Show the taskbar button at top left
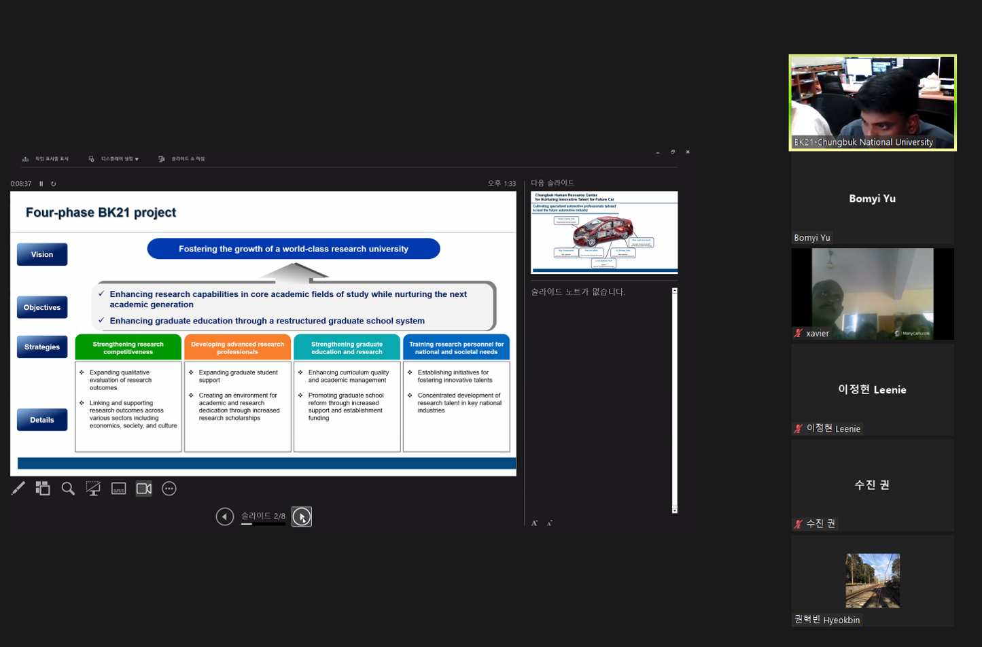 click(x=46, y=159)
